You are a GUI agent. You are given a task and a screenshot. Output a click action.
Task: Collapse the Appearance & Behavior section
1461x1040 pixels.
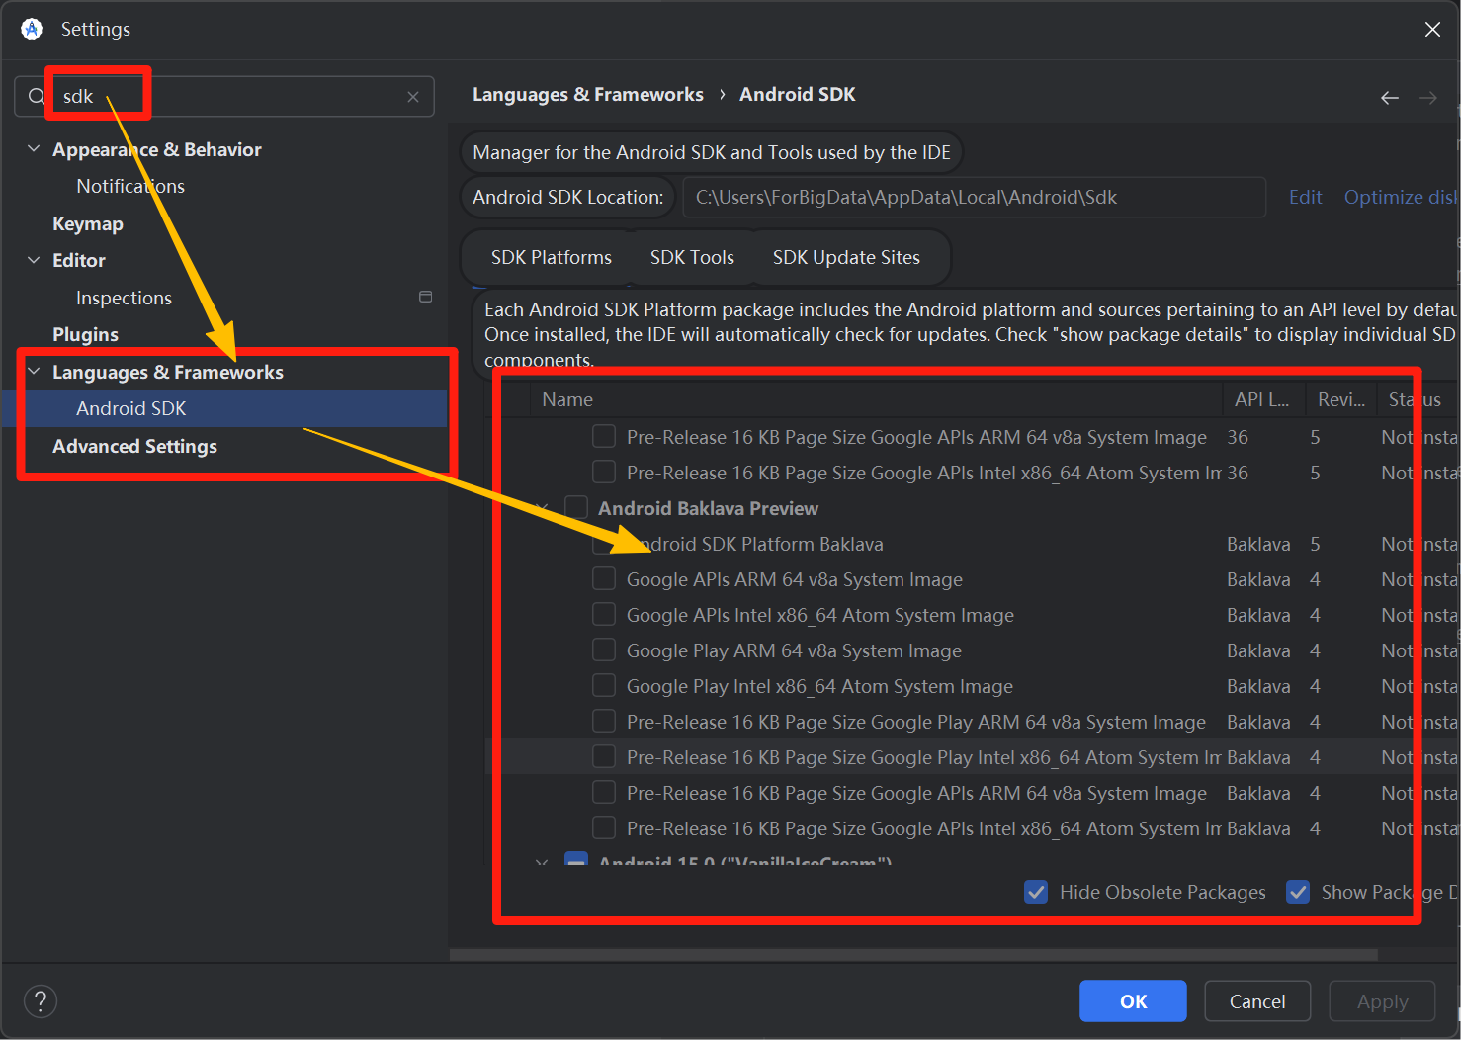(34, 149)
